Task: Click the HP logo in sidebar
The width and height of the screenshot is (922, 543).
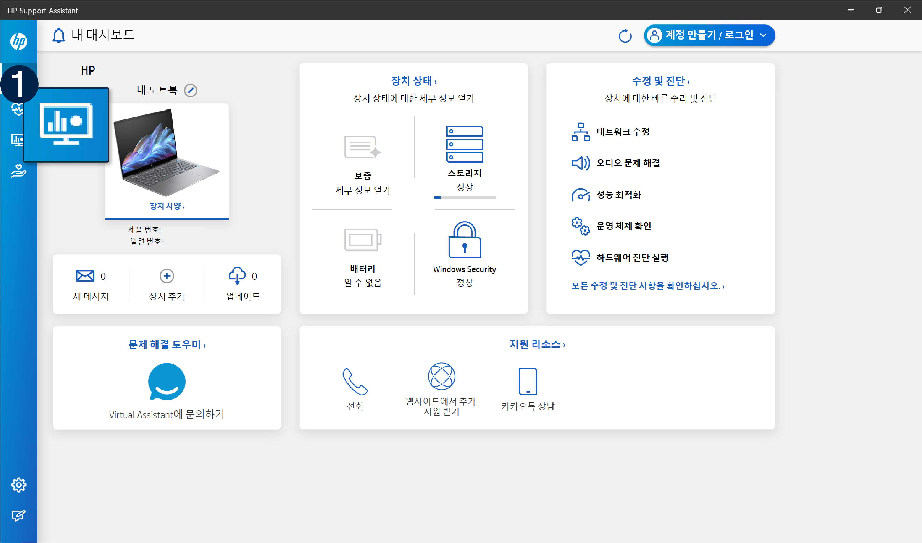Action: pyautogui.click(x=18, y=41)
